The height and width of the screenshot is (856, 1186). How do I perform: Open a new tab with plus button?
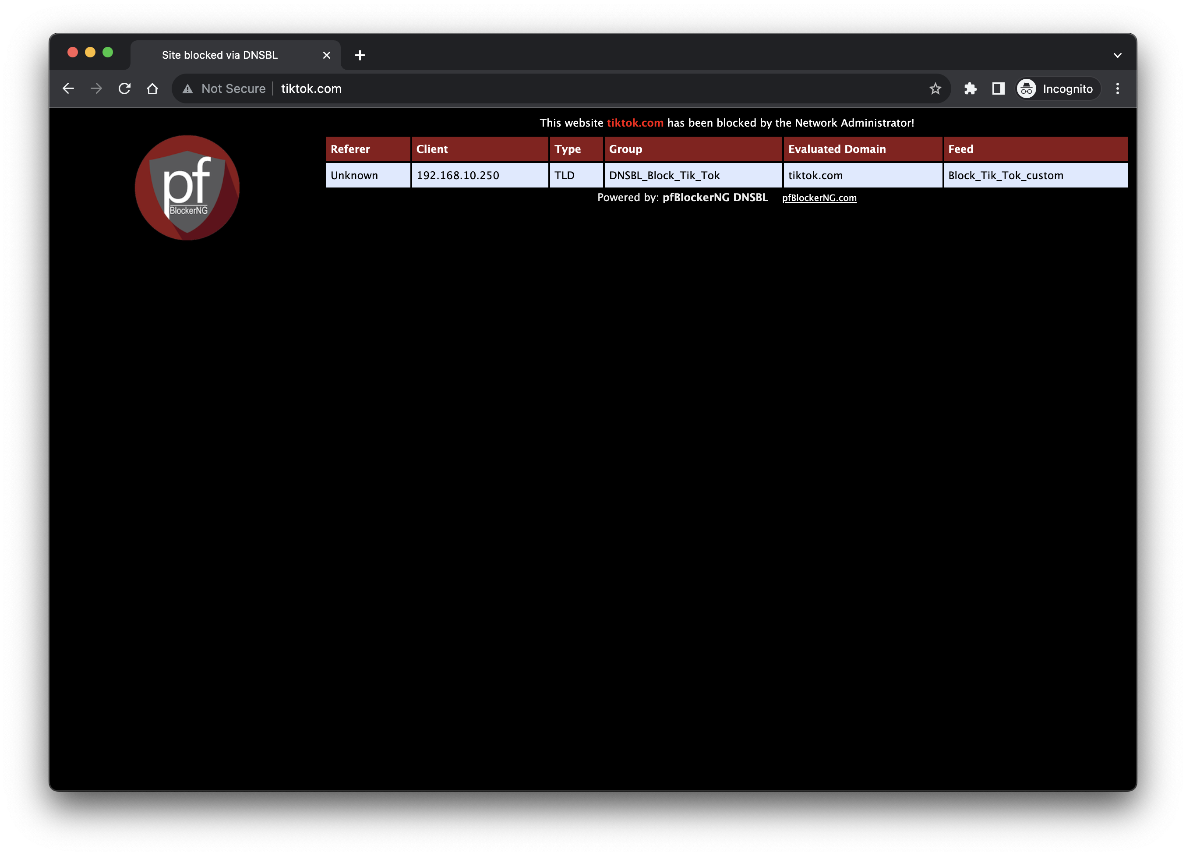click(x=360, y=55)
